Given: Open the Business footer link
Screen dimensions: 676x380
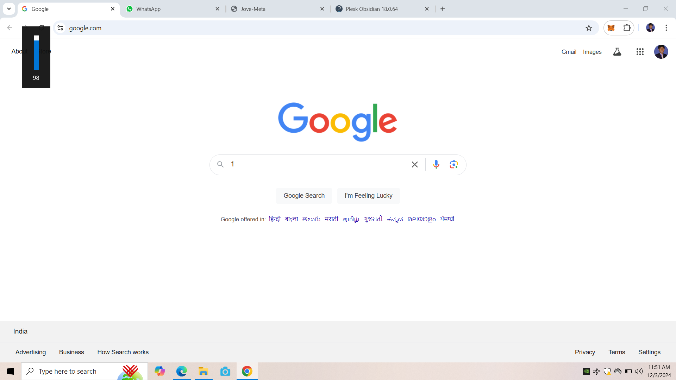Looking at the screenshot, I should click(x=71, y=352).
